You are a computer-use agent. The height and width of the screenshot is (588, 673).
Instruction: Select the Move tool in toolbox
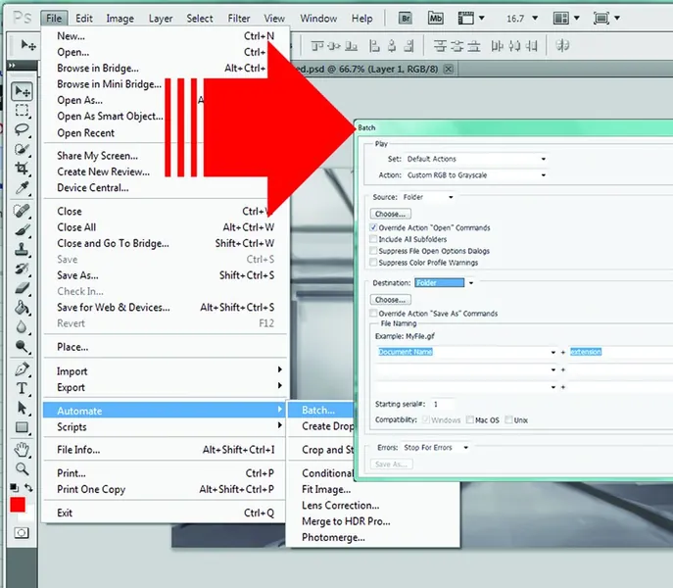pos(22,91)
